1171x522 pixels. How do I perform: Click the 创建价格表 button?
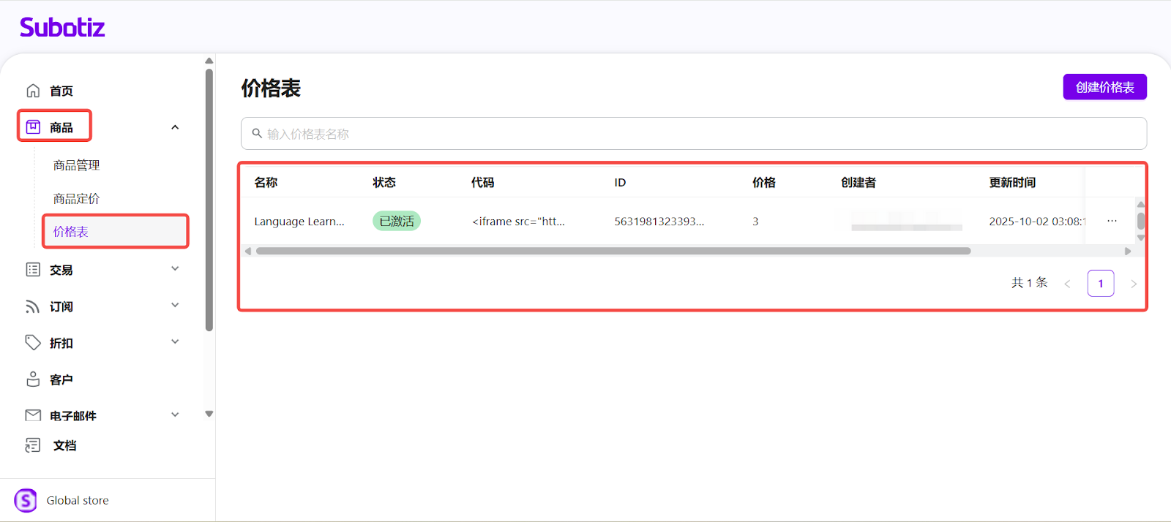pos(1104,87)
